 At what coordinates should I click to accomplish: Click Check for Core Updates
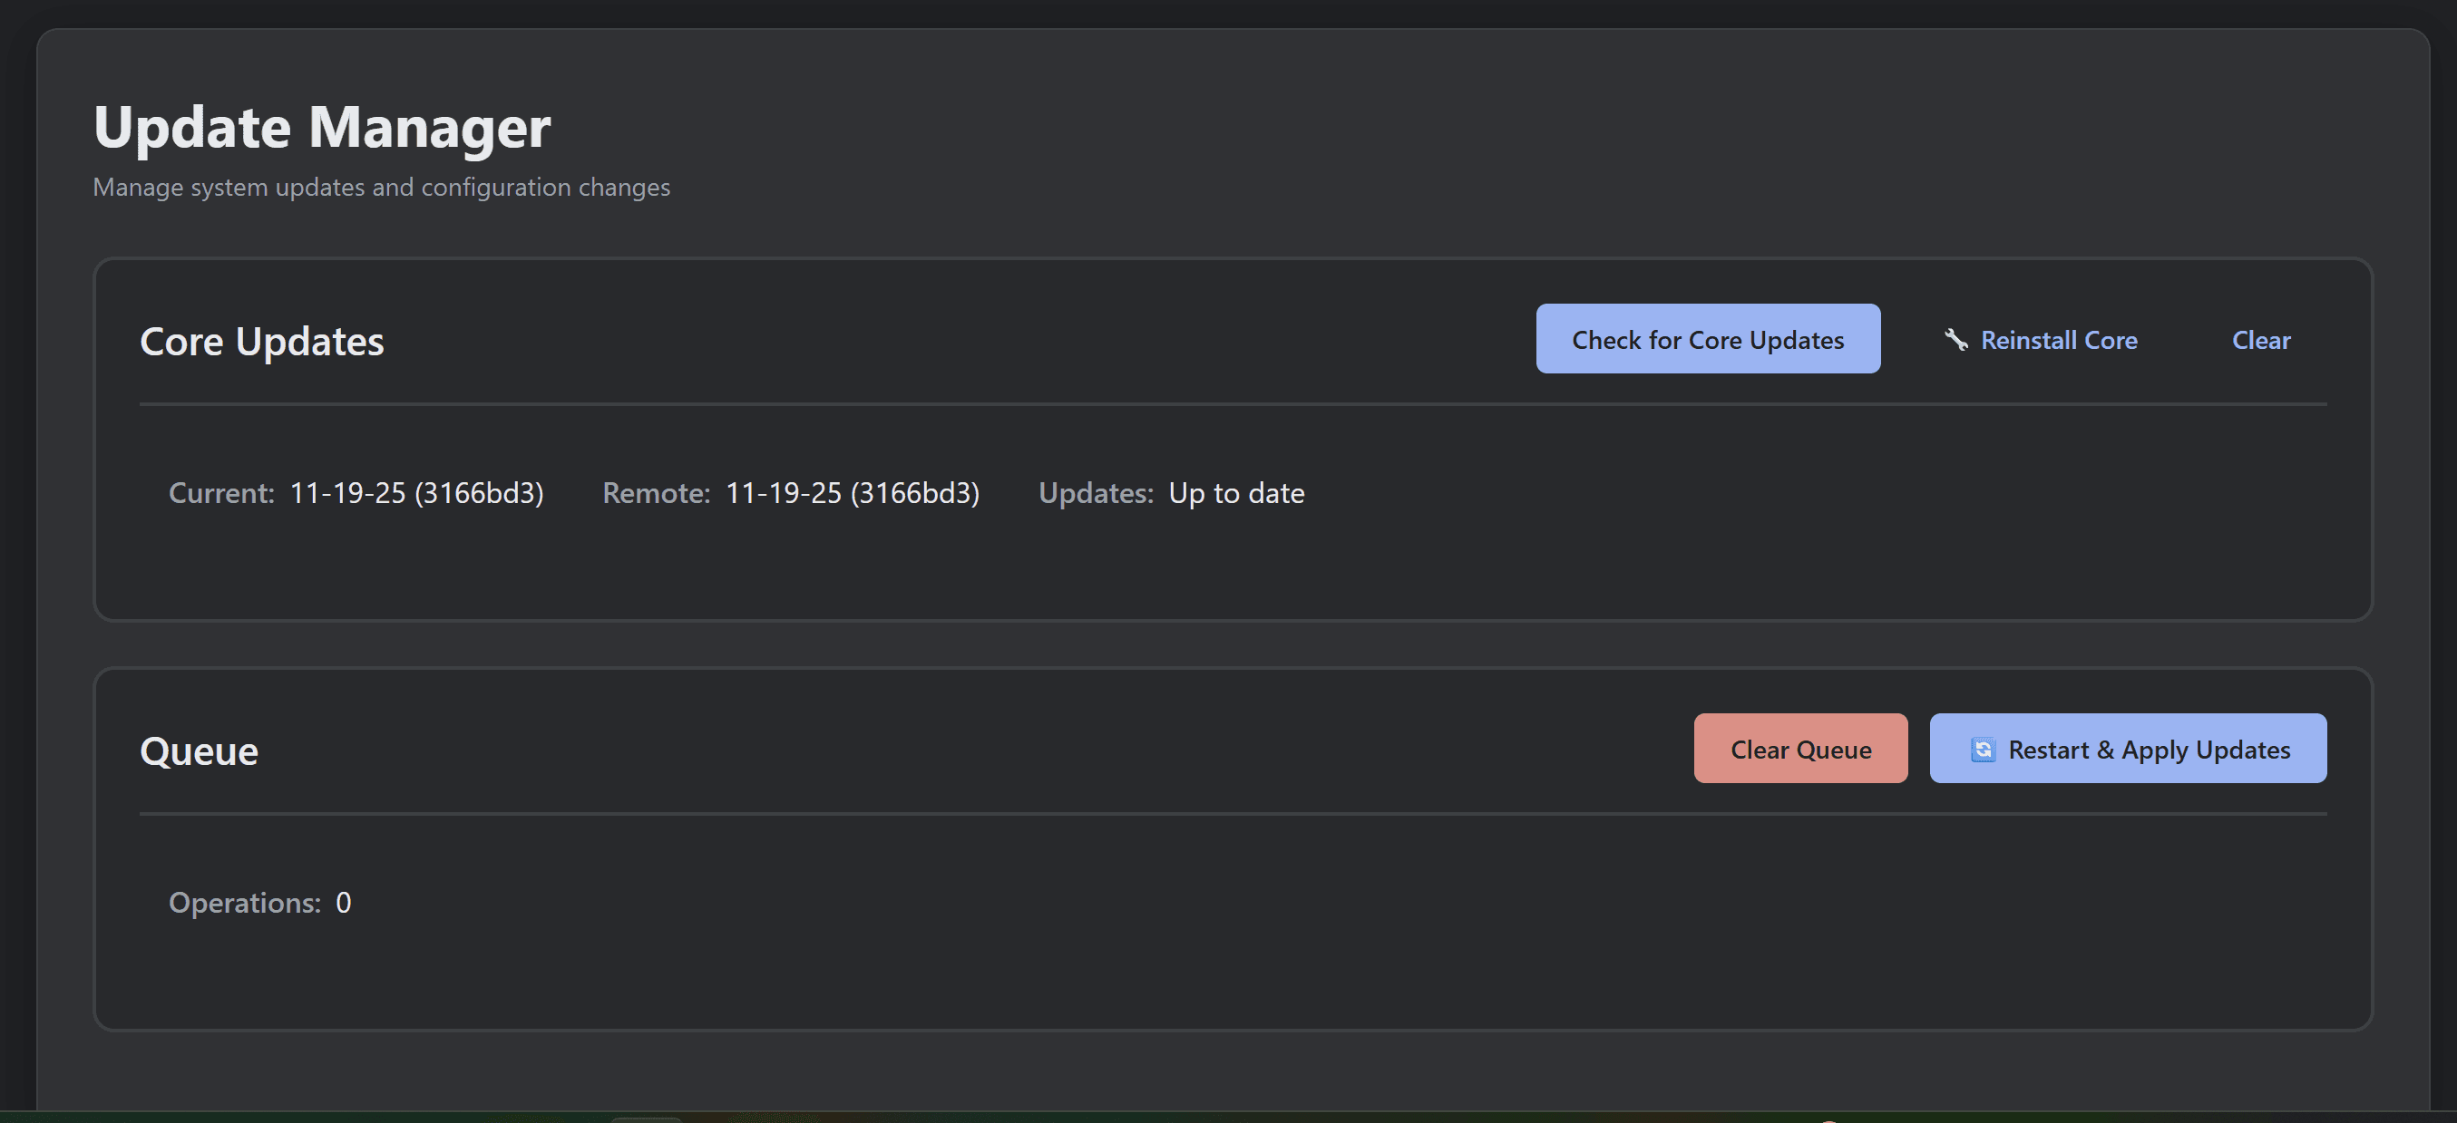[1708, 339]
